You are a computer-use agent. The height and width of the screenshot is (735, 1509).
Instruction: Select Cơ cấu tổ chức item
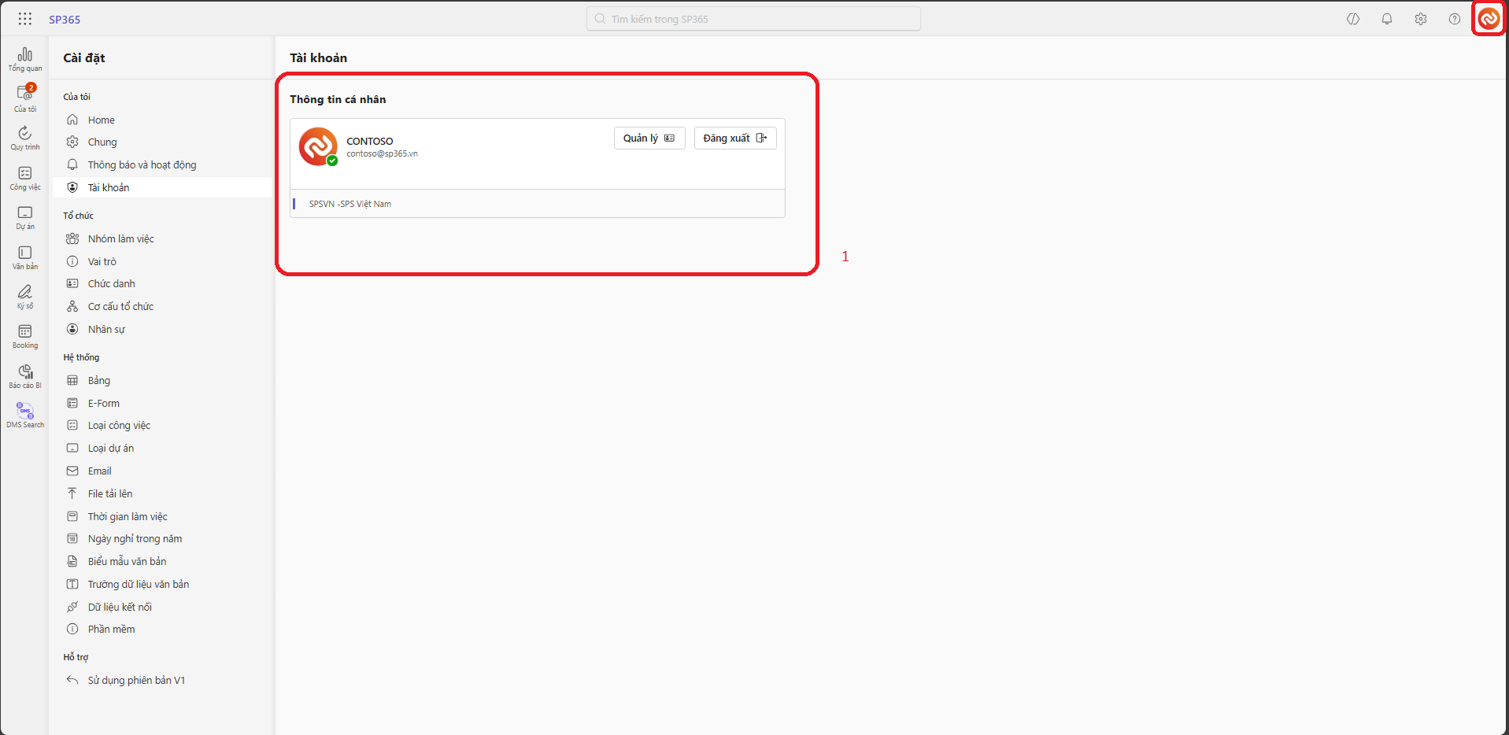pos(120,306)
